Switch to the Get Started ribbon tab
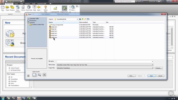Viewport: 178px width, 100px height. tap(9, 4)
